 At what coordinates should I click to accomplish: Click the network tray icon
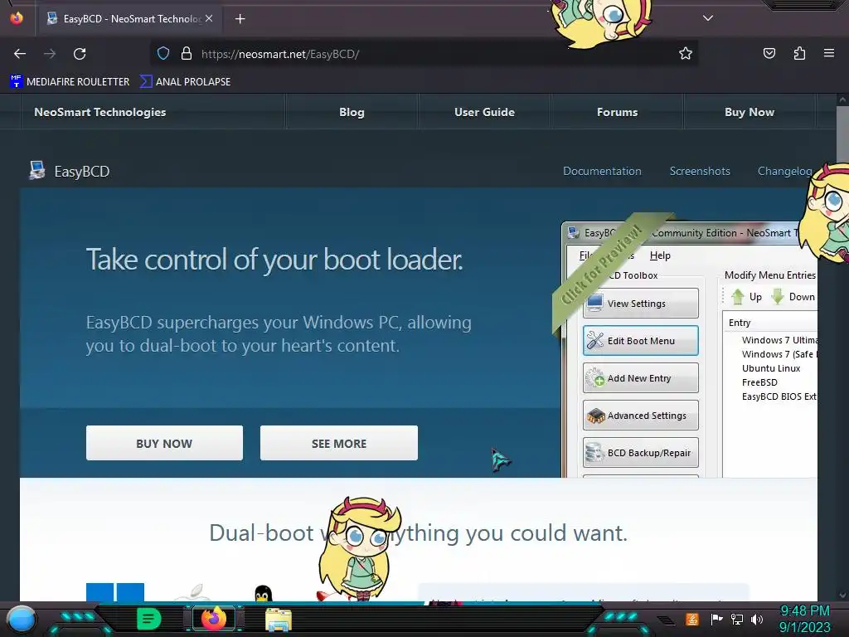pyautogui.click(x=736, y=619)
